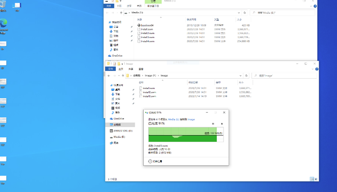This screenshot has width=337, height=192.
Task: Open the View ribbon tab in Image window
Action: (x=141, y=69)
